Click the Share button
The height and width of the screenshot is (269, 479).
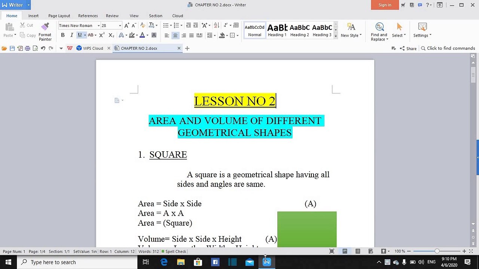(x=408, y=48)
